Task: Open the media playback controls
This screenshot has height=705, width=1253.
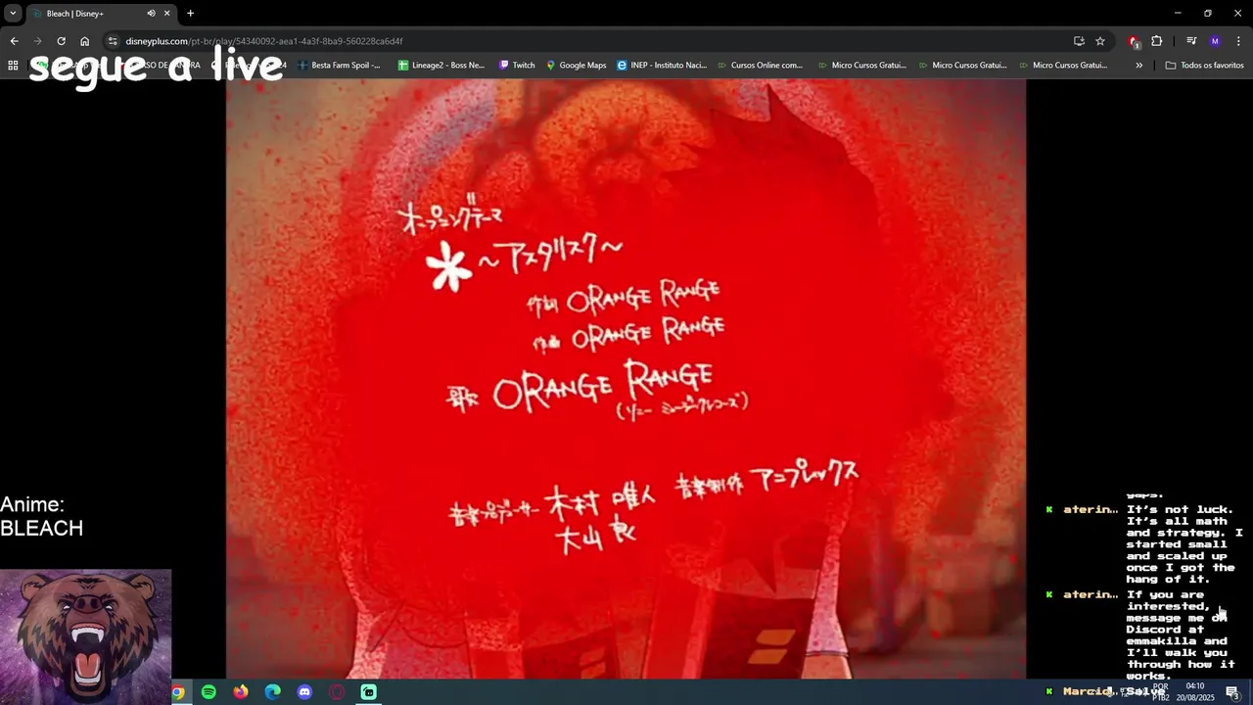Action: [x=1191, y=41]
